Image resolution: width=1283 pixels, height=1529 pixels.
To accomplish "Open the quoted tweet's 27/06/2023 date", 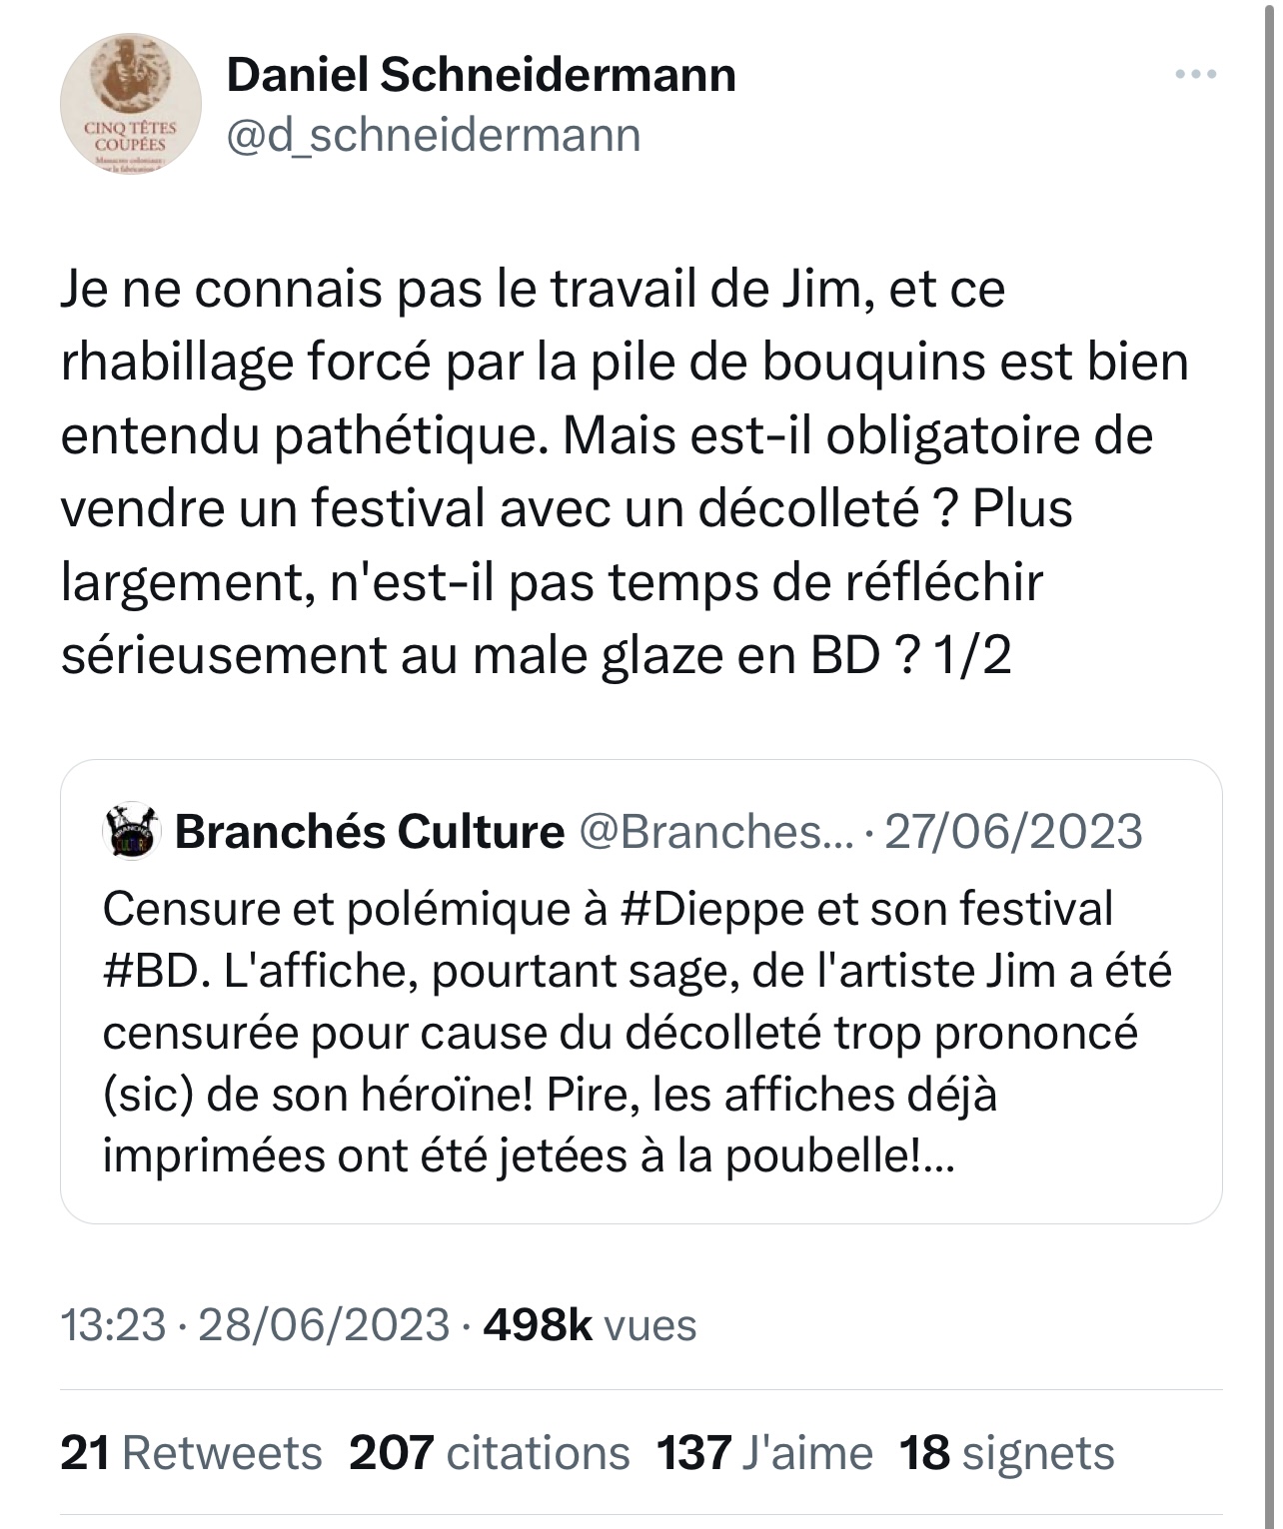I will click(x=1013, y=831).
